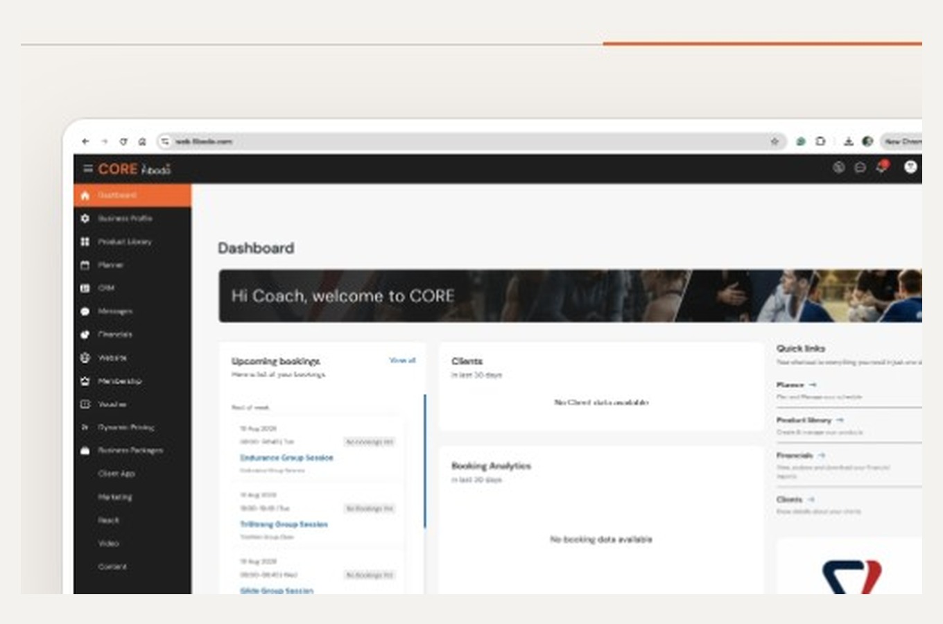943x624 pixels.
Task: Open the Website globe icon in sidebar
Action: click(x=85, y=358)
